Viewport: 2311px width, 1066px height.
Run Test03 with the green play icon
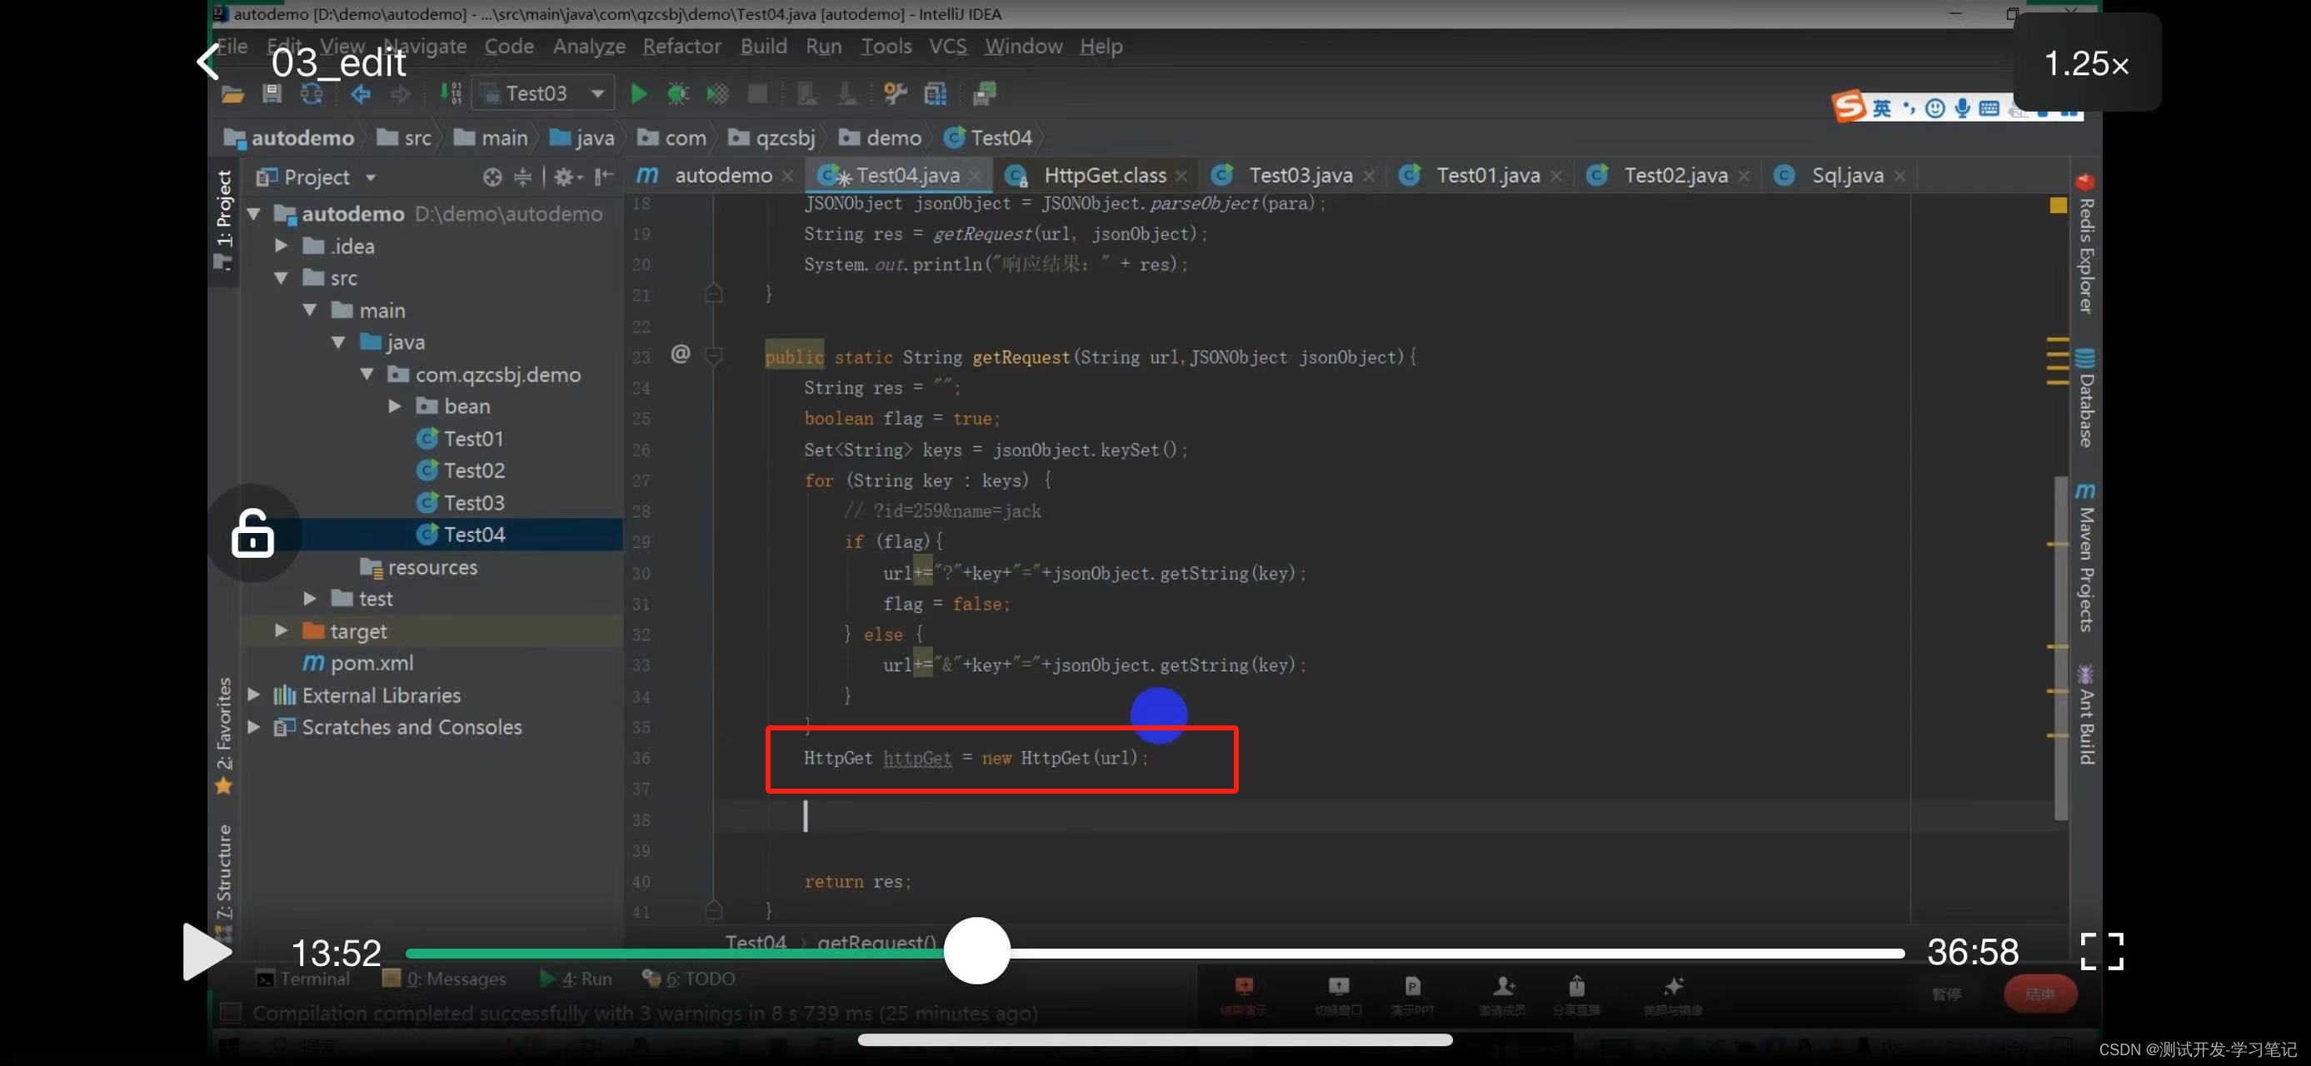point(638,93)
